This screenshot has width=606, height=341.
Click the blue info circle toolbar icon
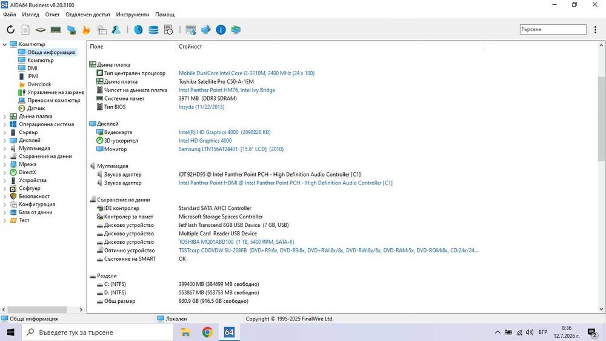[221, 29]
